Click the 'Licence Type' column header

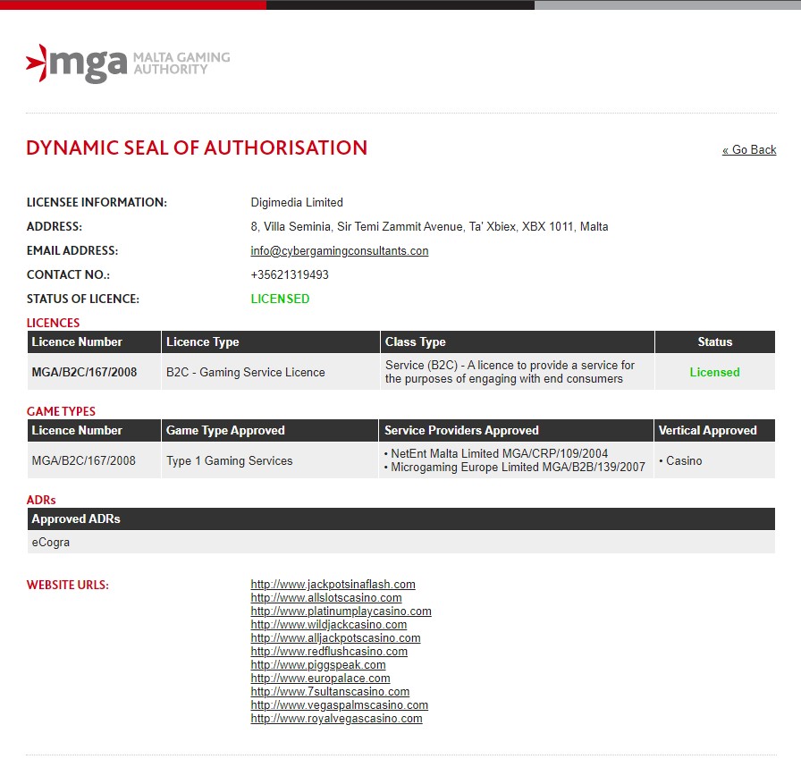(x=270, y=342)
